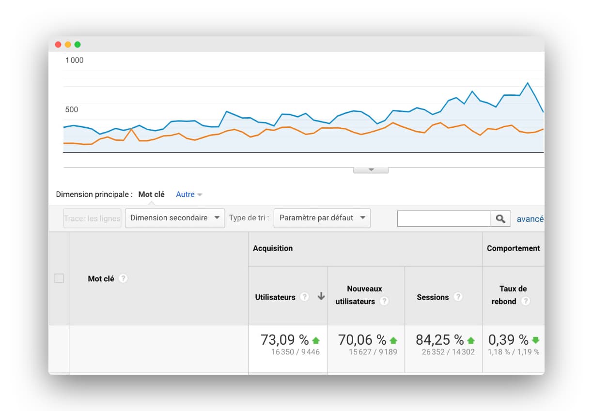Open the avancé search link

click(530, 219)
